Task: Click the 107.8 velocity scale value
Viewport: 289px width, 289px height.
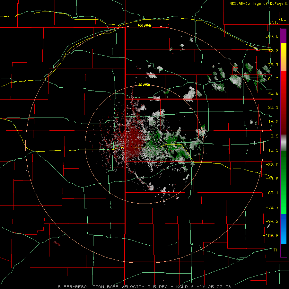Action: click(272, 36)
